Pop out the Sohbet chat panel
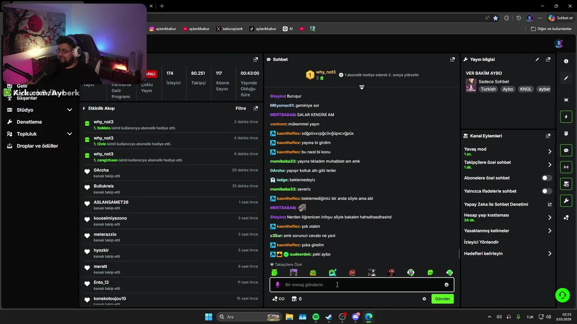577x324 pixels. tap(452, 59)
